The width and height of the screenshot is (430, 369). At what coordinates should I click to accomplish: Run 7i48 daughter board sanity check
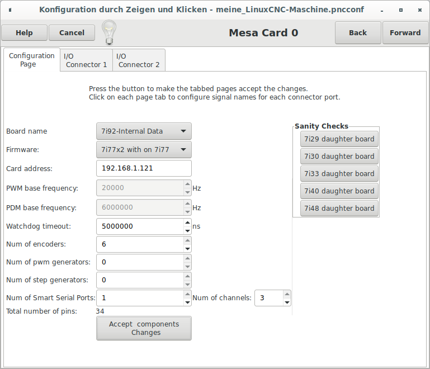(339, 209)
